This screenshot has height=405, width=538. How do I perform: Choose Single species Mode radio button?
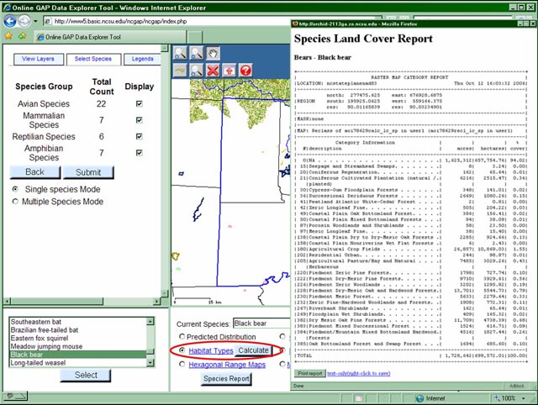15,189
